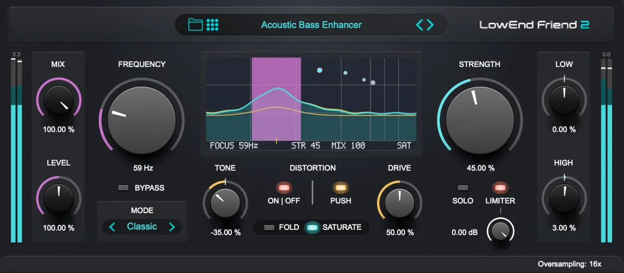Image resolution: width=624 pixels, height=273 pixels.
Task: Toggle the distortion ON | OFF light
Action: click(283, 187)
